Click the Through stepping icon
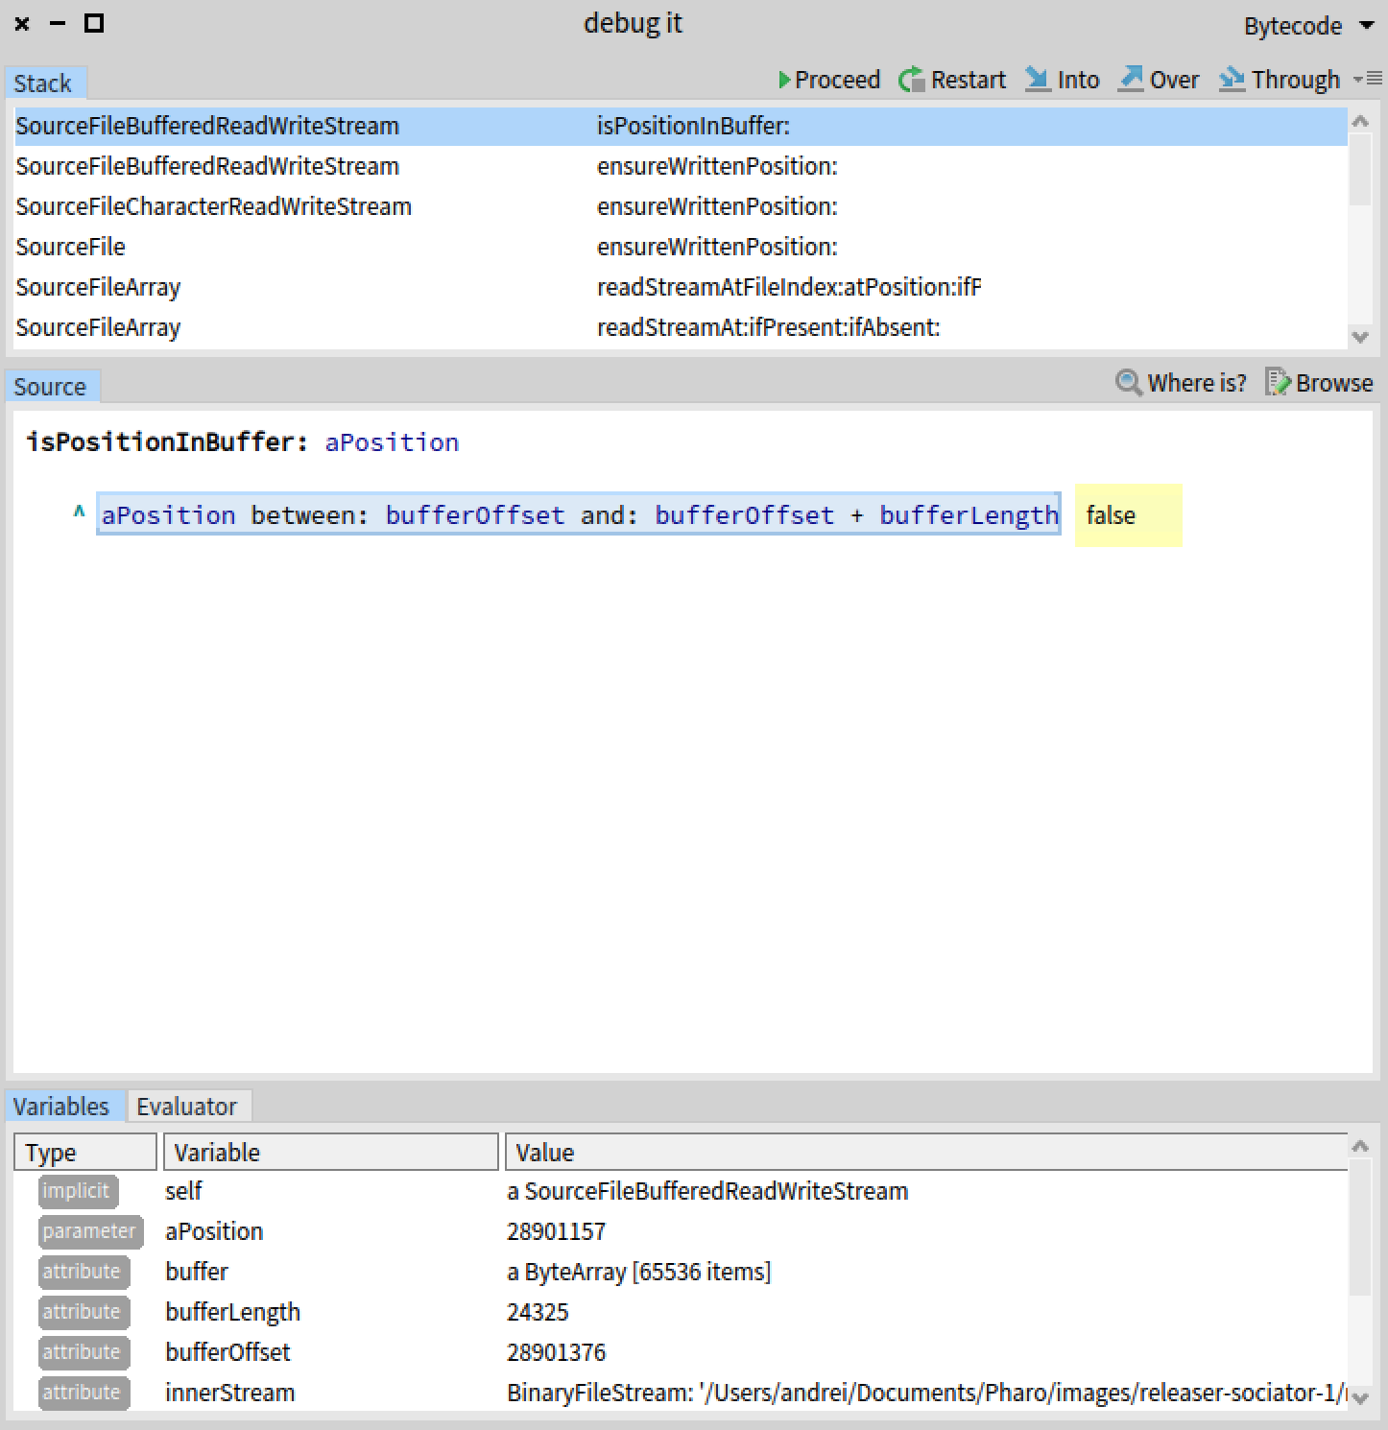The image size is (1388, 1430). 1233,80
